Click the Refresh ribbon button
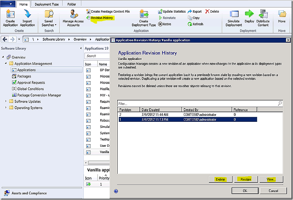The image size is (293, 200). tap(195, 24)
